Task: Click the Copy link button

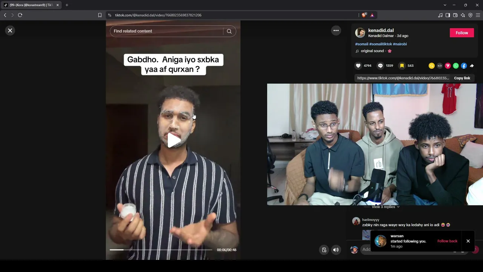Action: click(x=462, y=78)
